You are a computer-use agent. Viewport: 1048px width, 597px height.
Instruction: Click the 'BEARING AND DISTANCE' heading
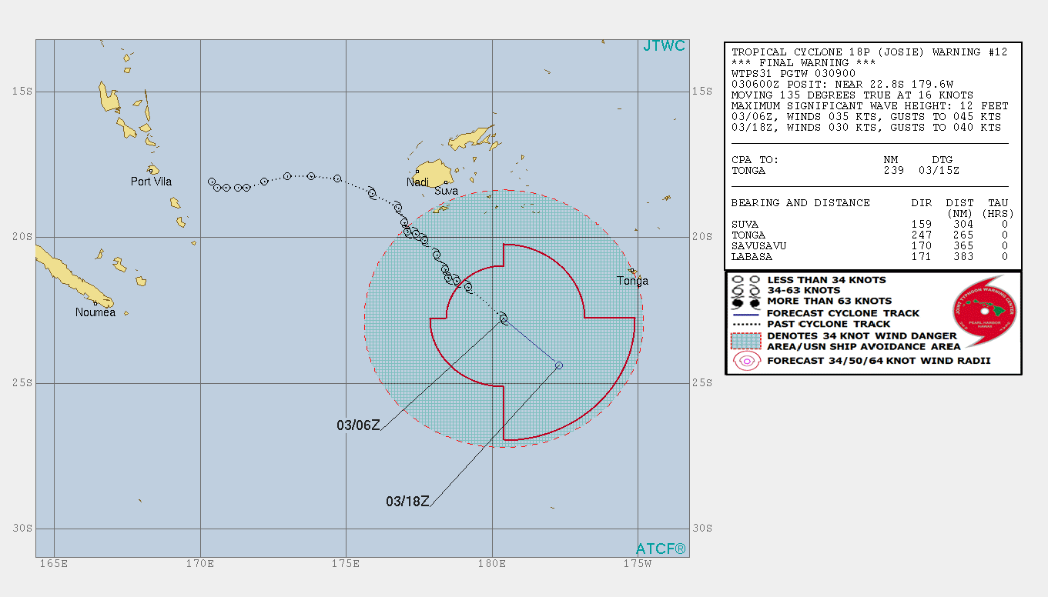coord(801,203)
